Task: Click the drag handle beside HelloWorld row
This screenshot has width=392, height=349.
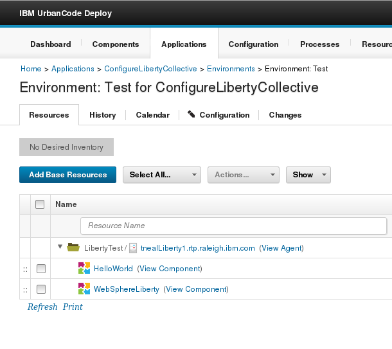Action: pos(25,269)
